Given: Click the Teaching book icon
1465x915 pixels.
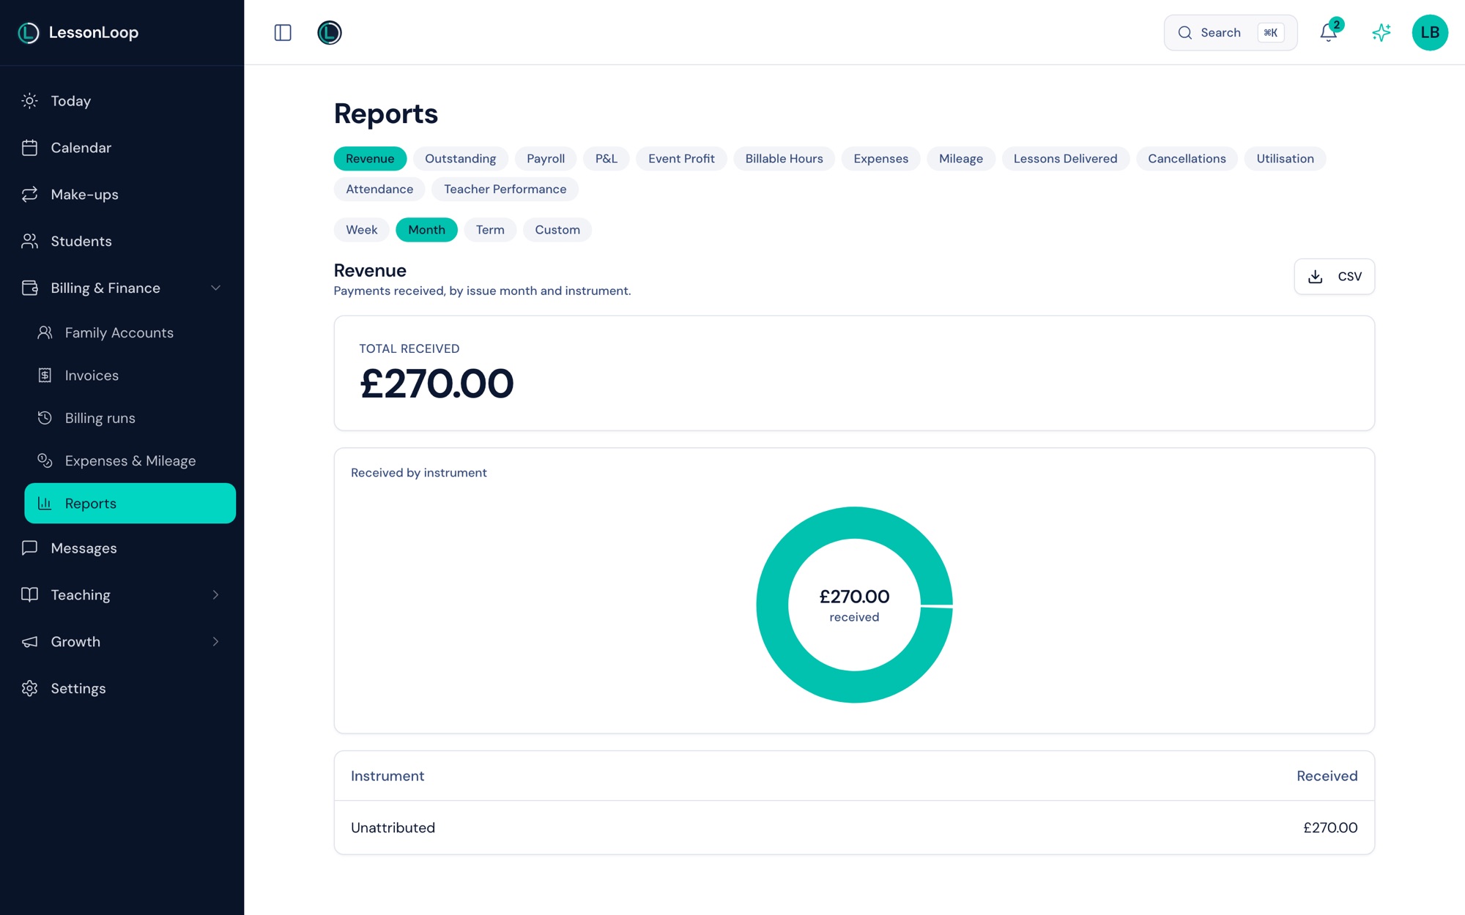Looking at the screenshot, I should 29,595.
